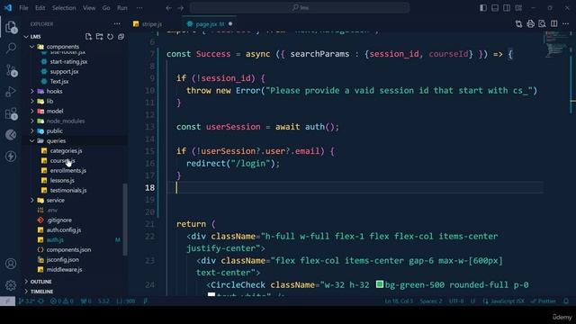Open the Explorer view in activity bar
Viewport: 576px width, 324px height.
pyautogui.click(x=11, y=27)
